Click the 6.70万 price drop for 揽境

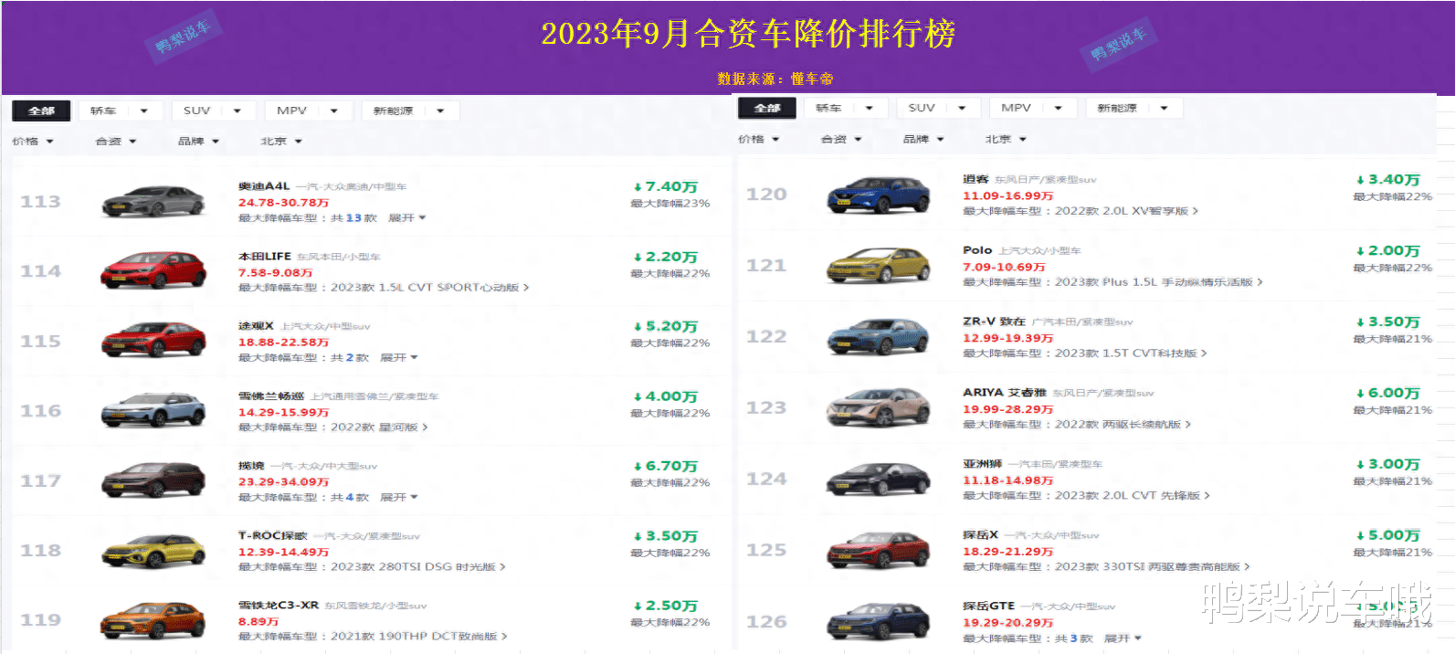[x=666, y=466]
